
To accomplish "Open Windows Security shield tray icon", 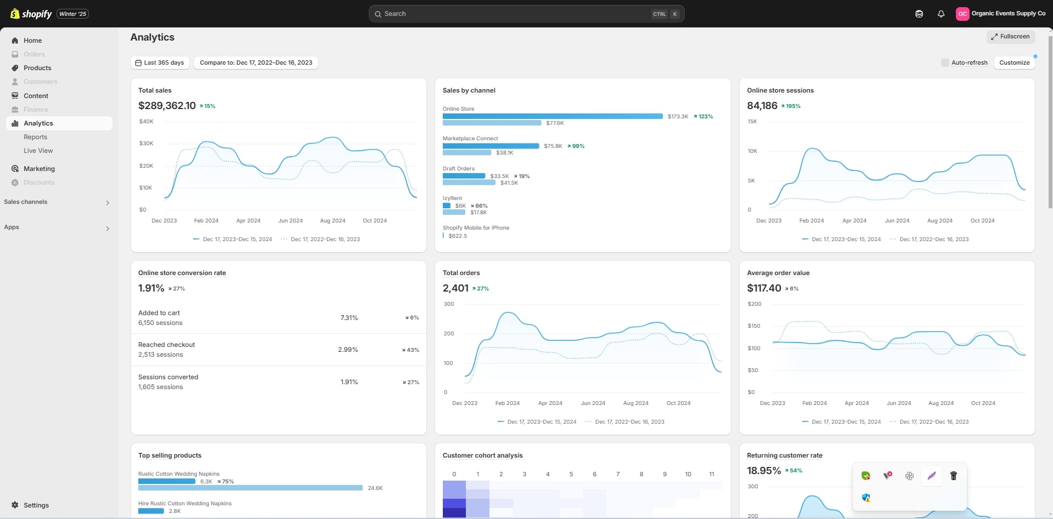I will point(866,498).
